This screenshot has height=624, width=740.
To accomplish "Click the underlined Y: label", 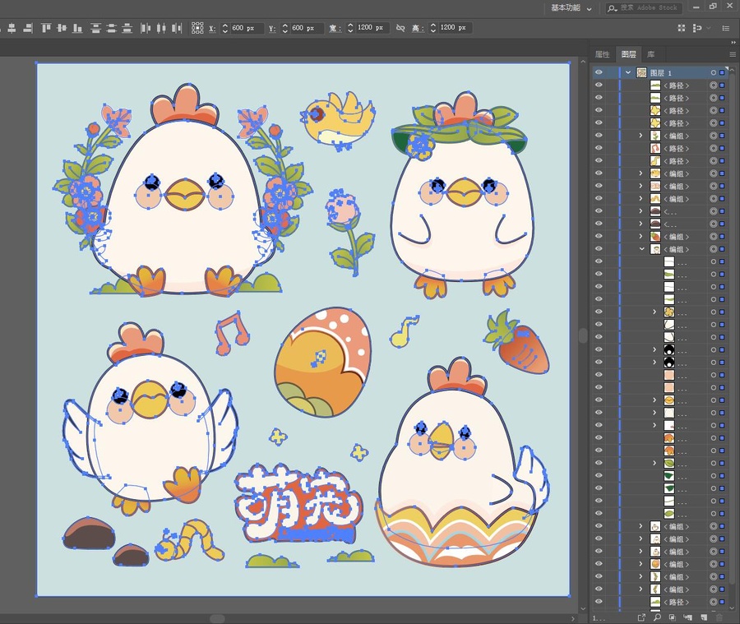I will pyautogui.click(x=272, y=28).
